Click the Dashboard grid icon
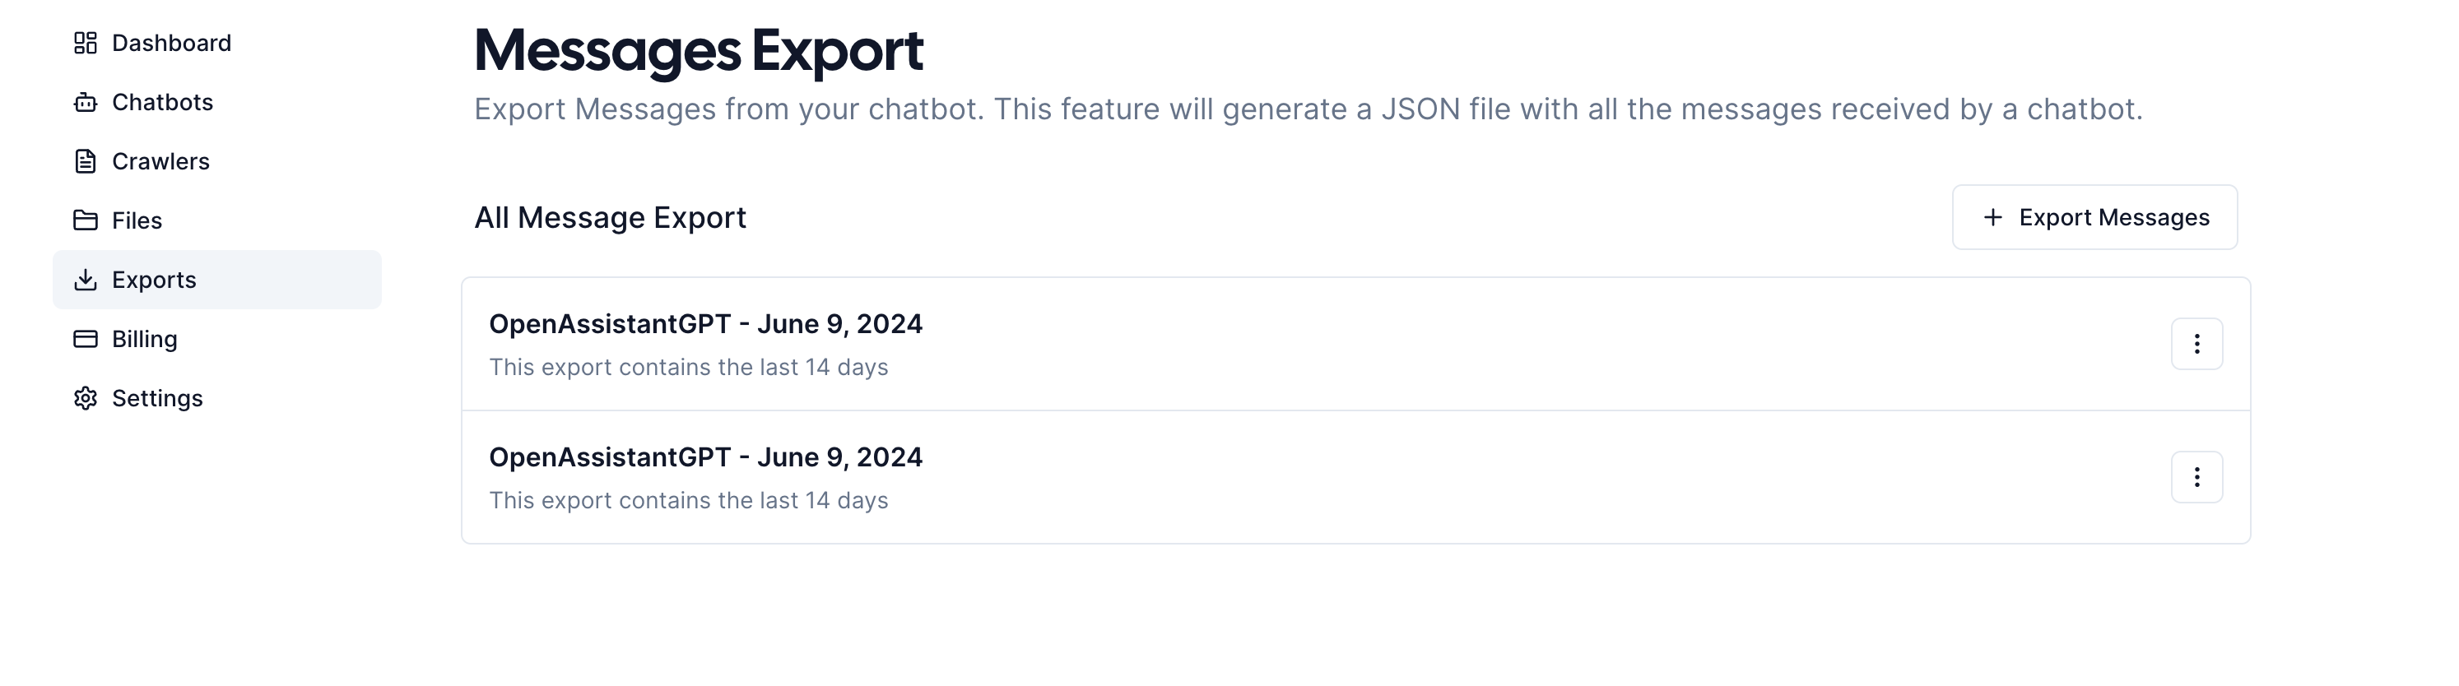This screenshot has width=2459, height=686. [x=85, y=43]
